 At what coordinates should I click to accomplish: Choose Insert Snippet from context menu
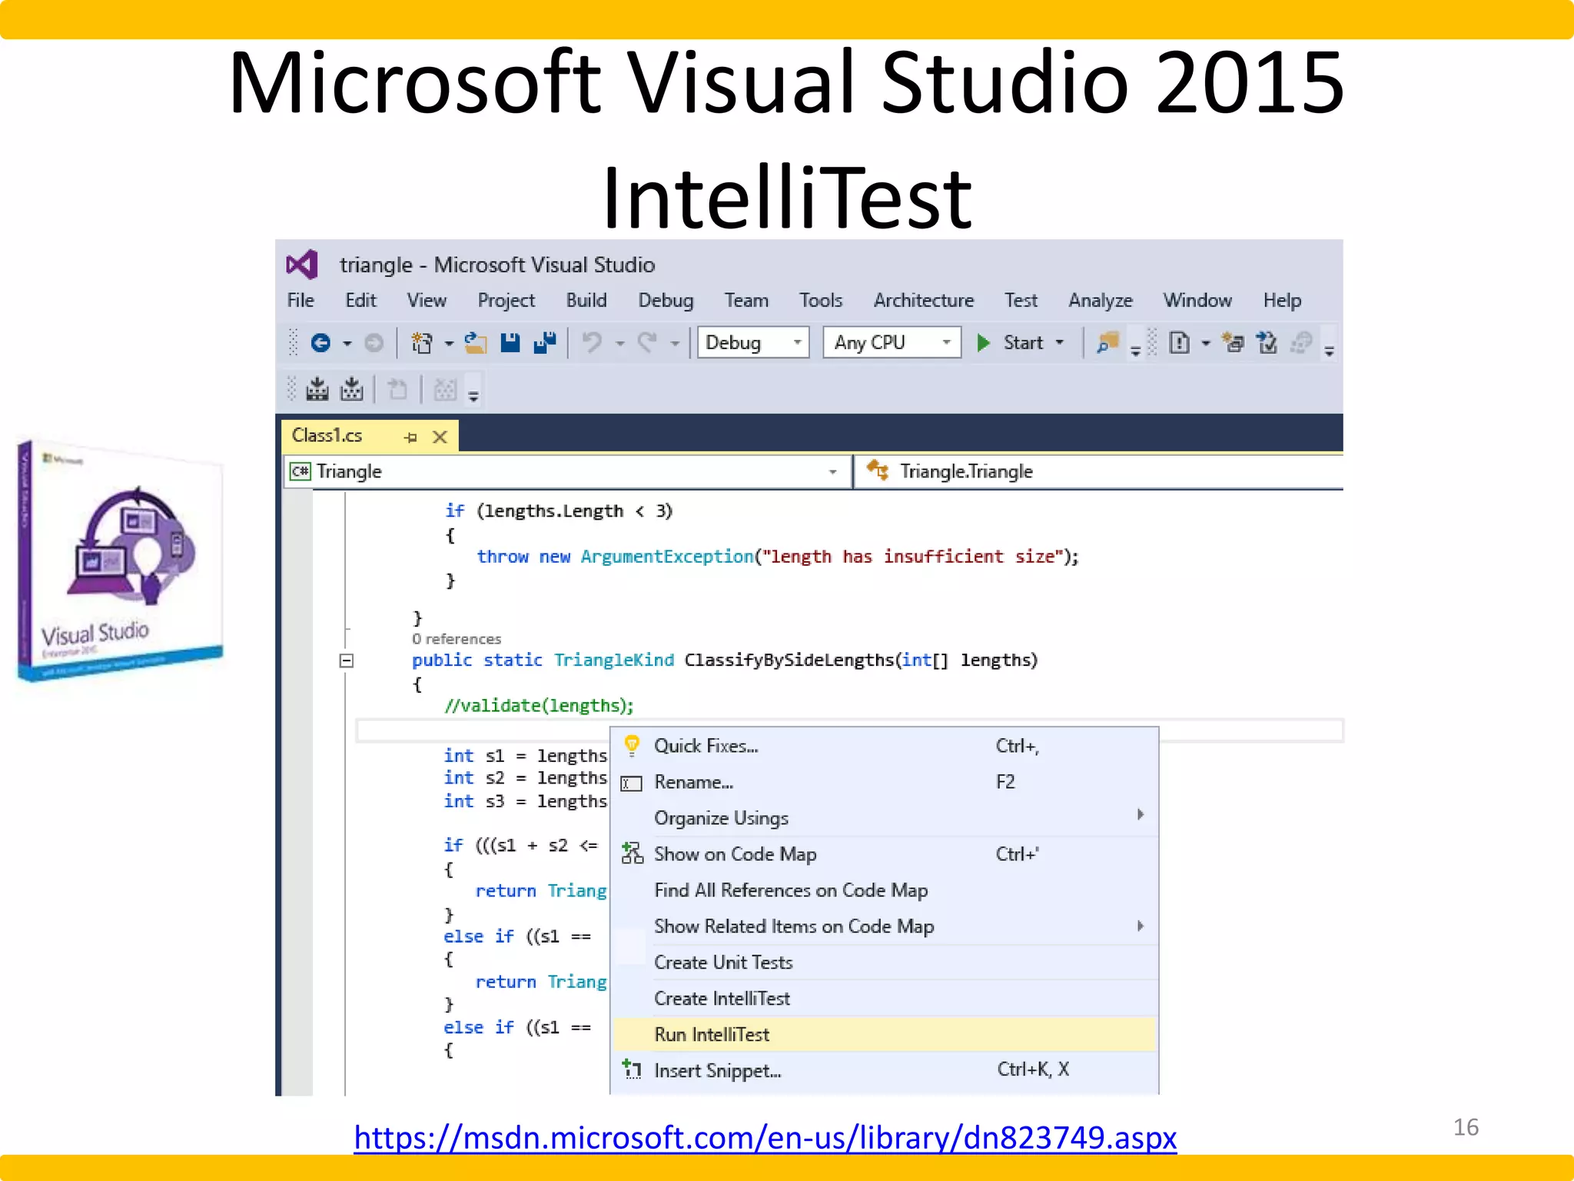point(885,1070)
